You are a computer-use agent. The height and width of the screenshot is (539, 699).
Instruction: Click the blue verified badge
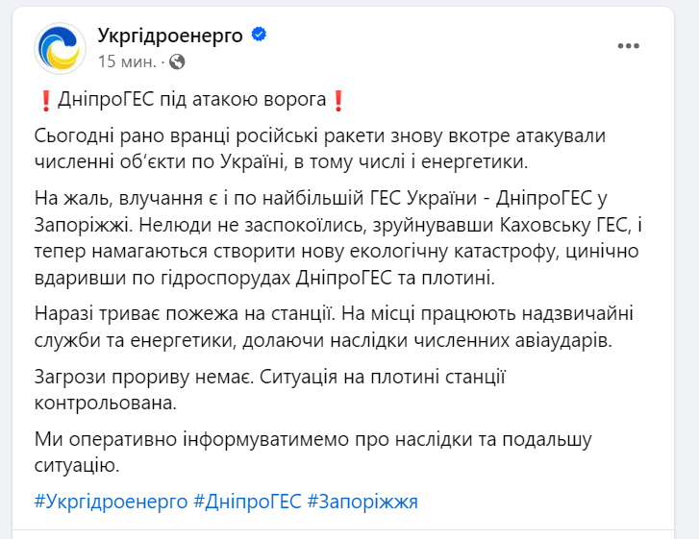(259, 36)
